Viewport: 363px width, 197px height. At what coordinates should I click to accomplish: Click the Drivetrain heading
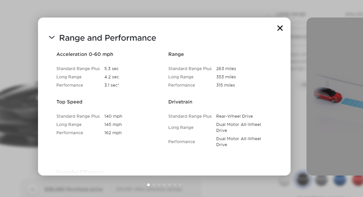[x=180, y=102]
